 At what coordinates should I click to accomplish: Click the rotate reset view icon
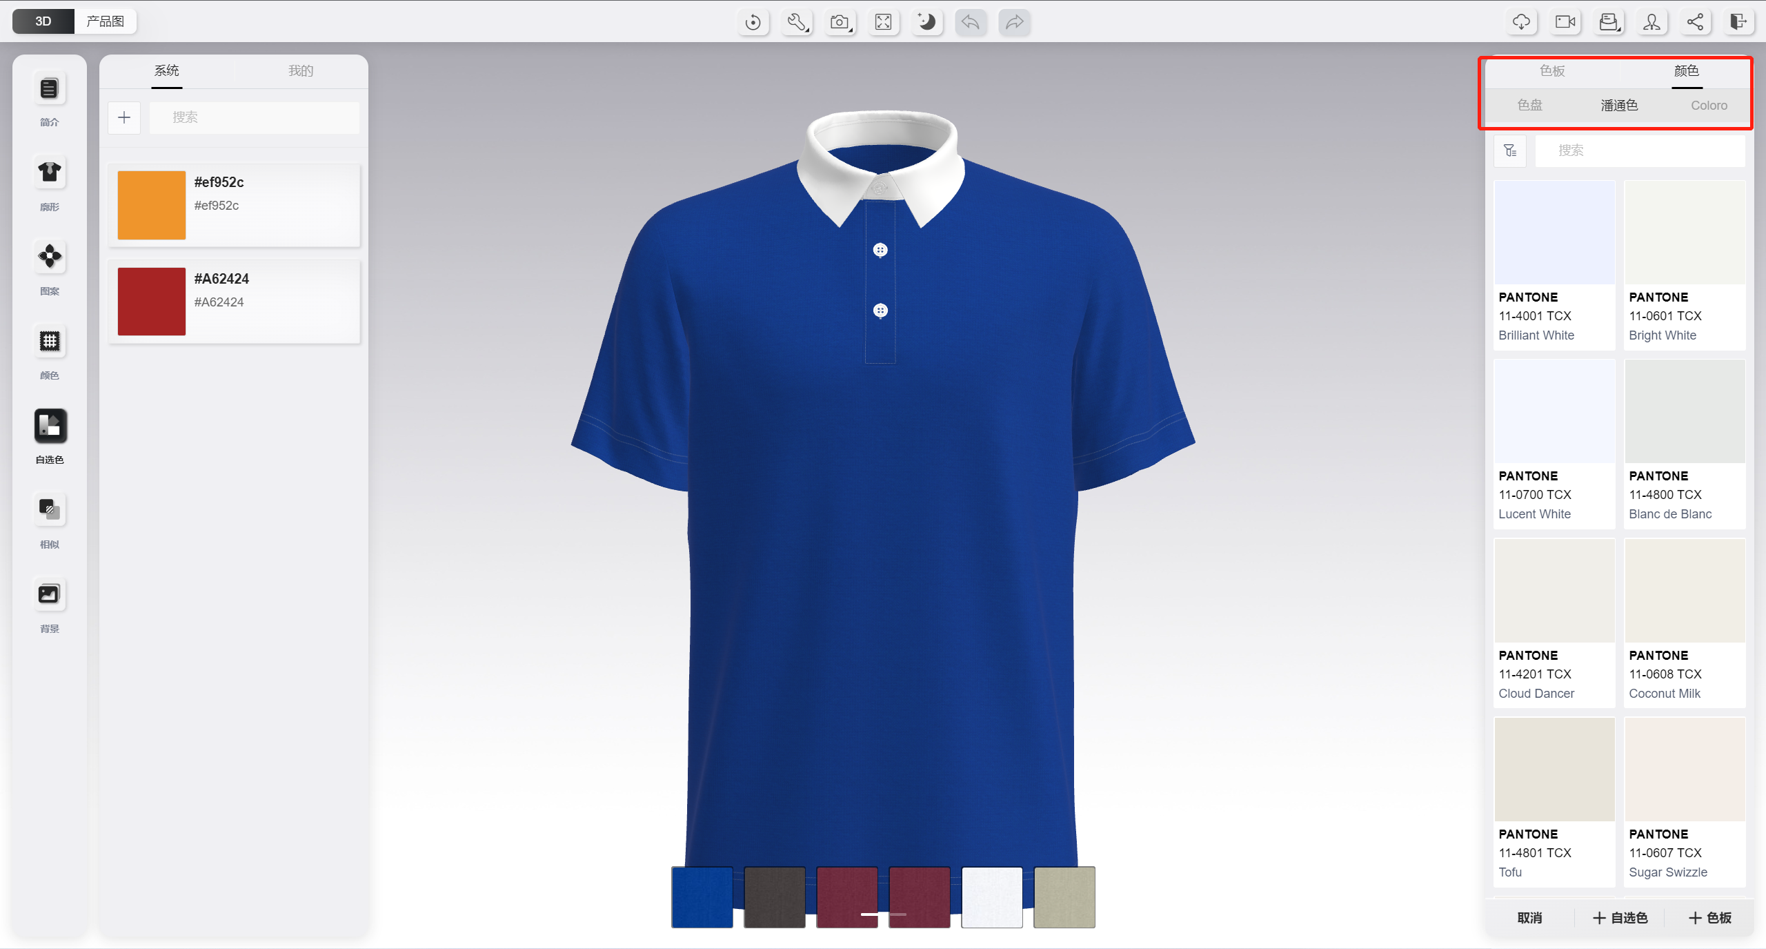point(753,22)
